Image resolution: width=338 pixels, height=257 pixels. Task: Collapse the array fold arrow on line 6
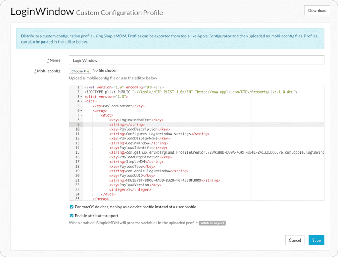coord(81,111)
